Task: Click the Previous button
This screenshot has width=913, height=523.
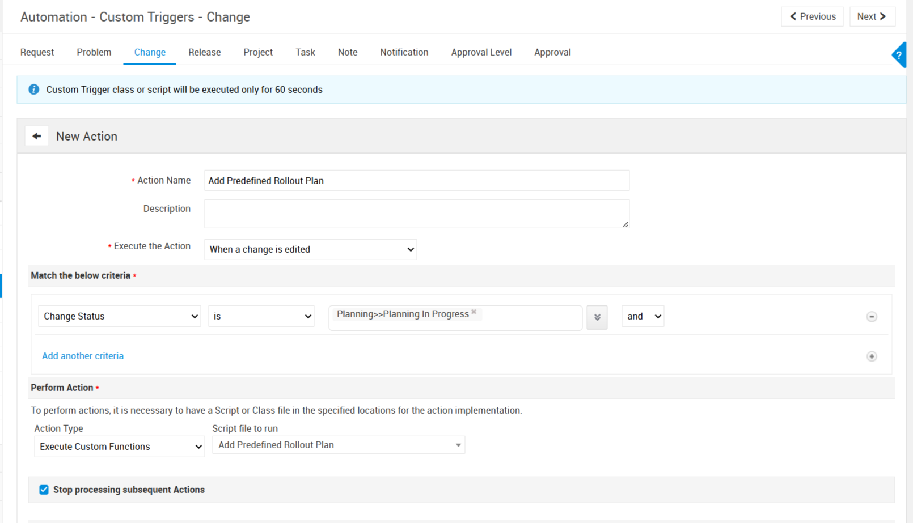Action: (x=812, y=16)
